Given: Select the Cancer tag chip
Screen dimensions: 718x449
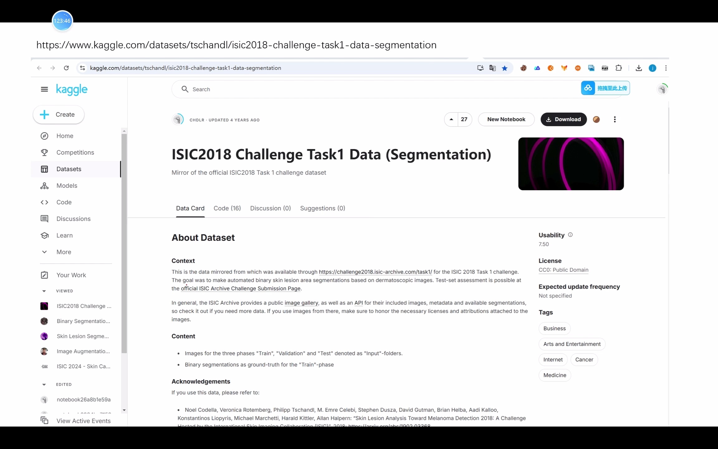Looking at the screenshot, I should pos(584,360).
